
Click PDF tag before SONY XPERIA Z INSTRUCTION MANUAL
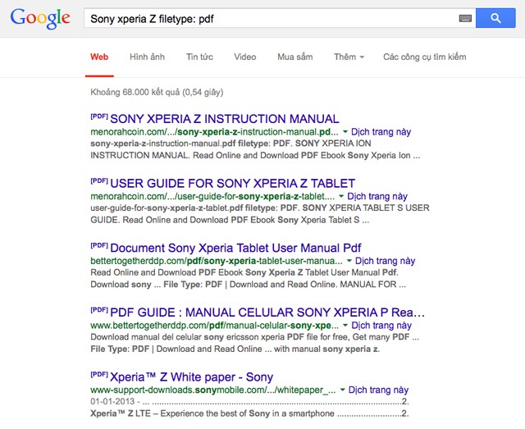[x=99, y=116]
